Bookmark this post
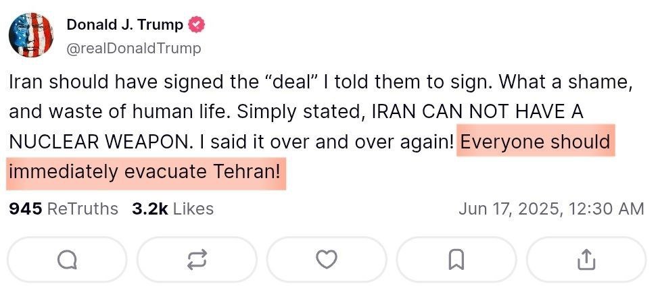 [456, 260]
